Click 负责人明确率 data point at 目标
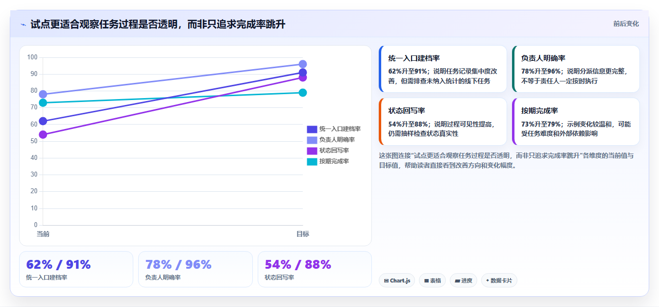Screen dimensions: 659x307 pos(303,64)
